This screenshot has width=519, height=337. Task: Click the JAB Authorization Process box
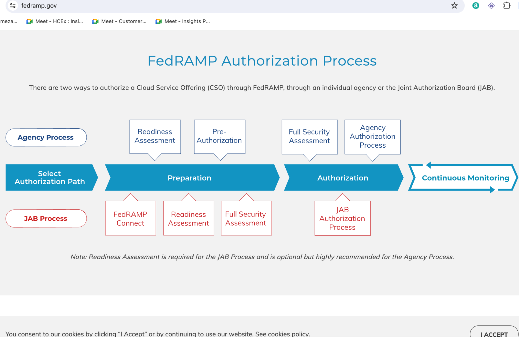click(342, 218)
